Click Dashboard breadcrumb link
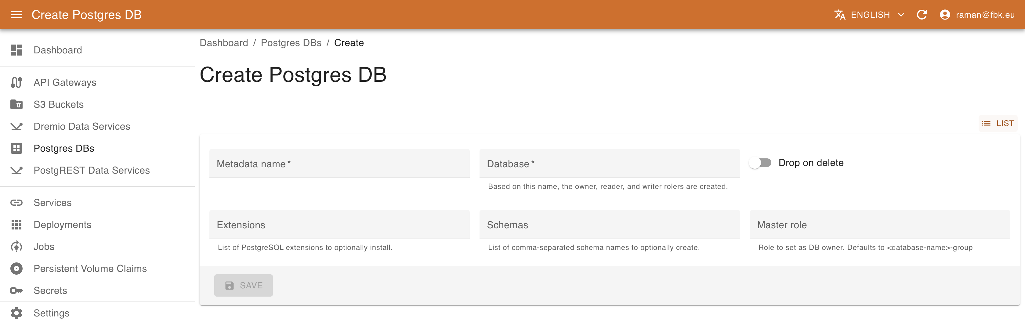1025x332 pixels. point(224,42)
